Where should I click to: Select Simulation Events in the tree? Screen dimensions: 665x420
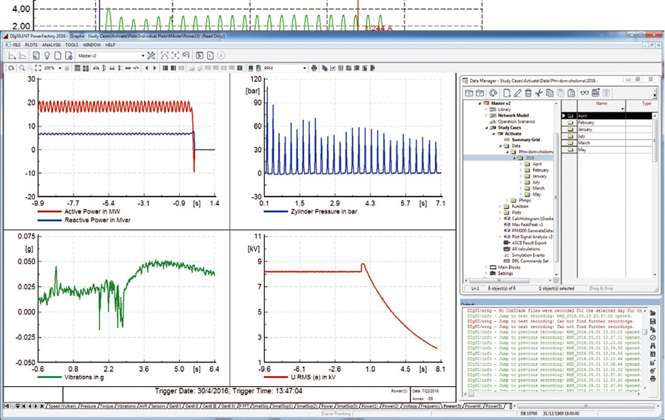pos(528,255)
